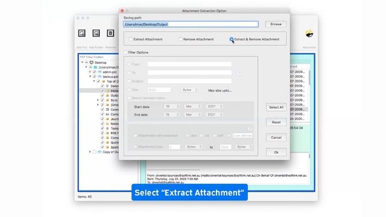Tick the Subject filter checkbox

(x=129, y=81)
